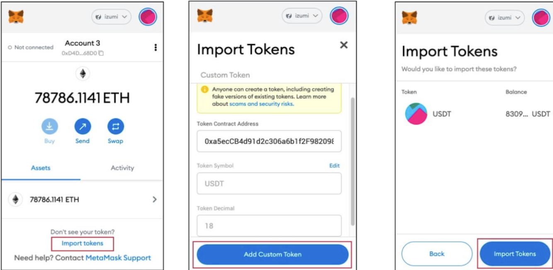The width and height of the screenshot is (553, 270).
Task: Close the Import Tokens dialog with X
Action: click(x=344, y=45)
